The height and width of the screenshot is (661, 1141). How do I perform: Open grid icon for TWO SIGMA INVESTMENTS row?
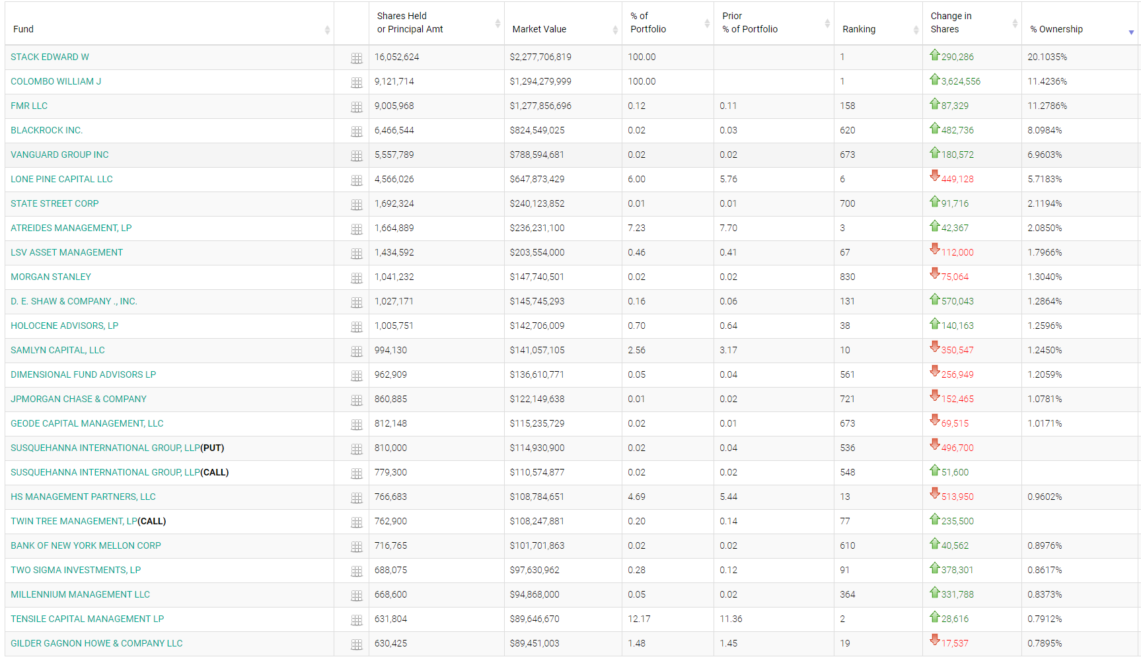click(x=357, y=571)
